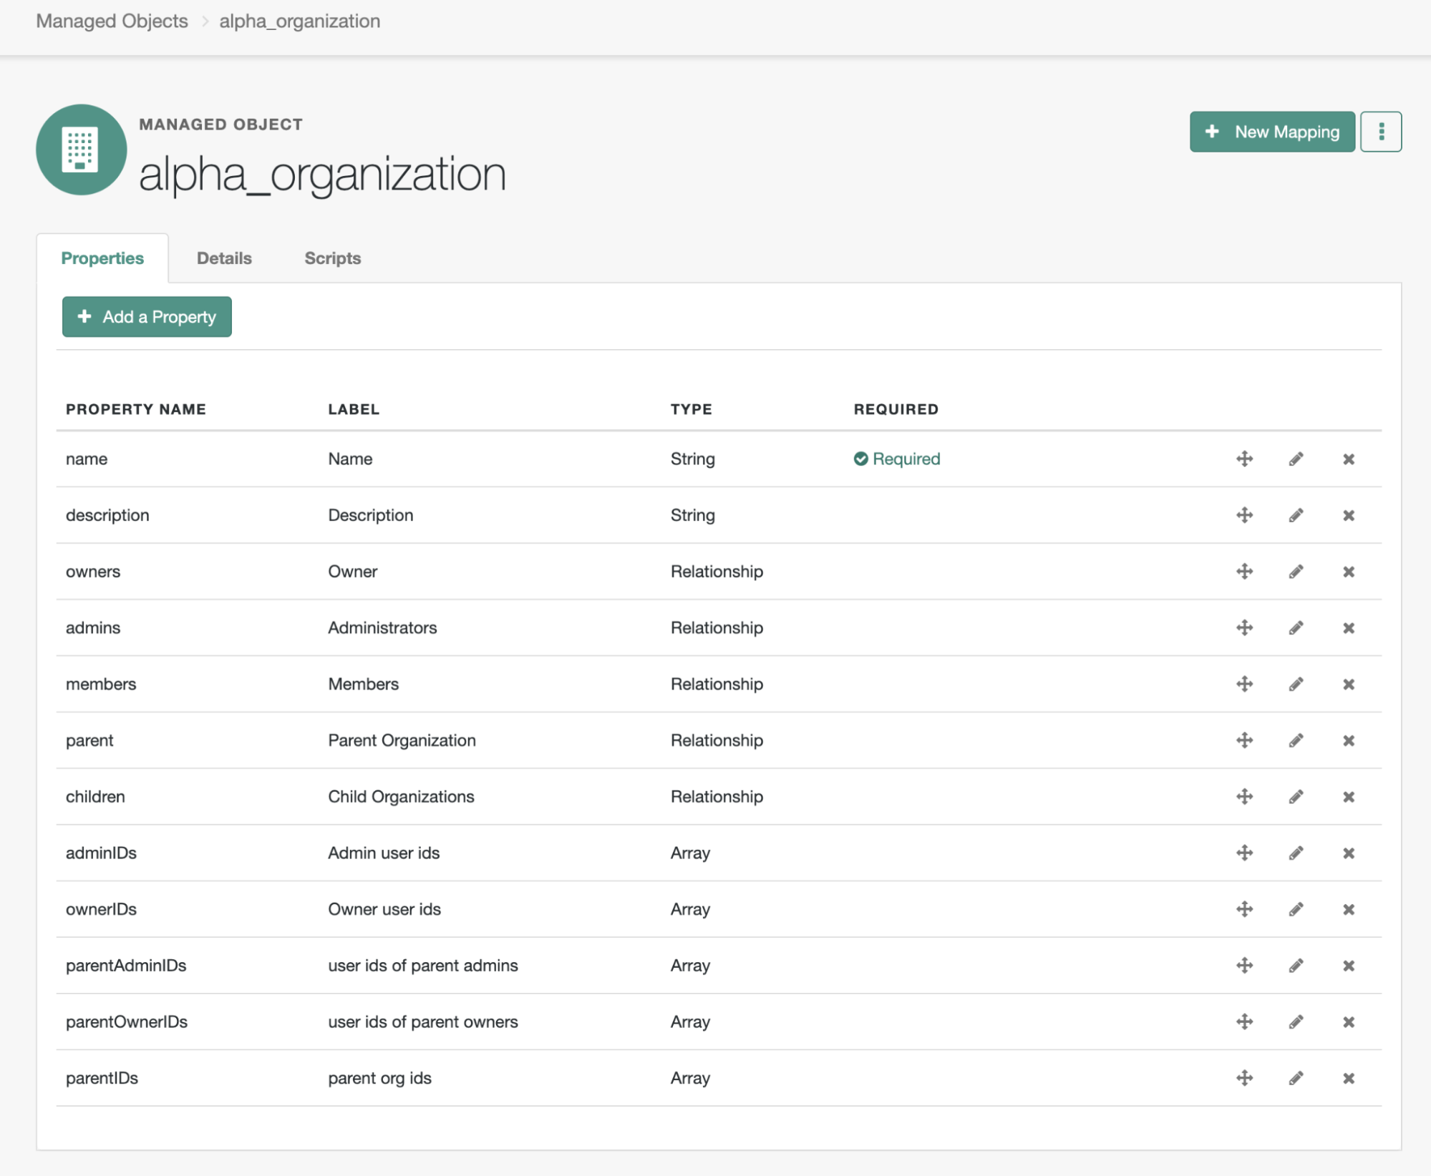Image resolution: width=1431 pixels, height=1176 pixels.
Task: Edit the children property
Action: coord(1296,796)
